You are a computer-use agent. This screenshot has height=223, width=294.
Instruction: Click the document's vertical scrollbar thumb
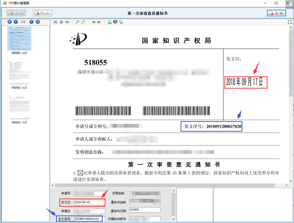click(291, 63)
